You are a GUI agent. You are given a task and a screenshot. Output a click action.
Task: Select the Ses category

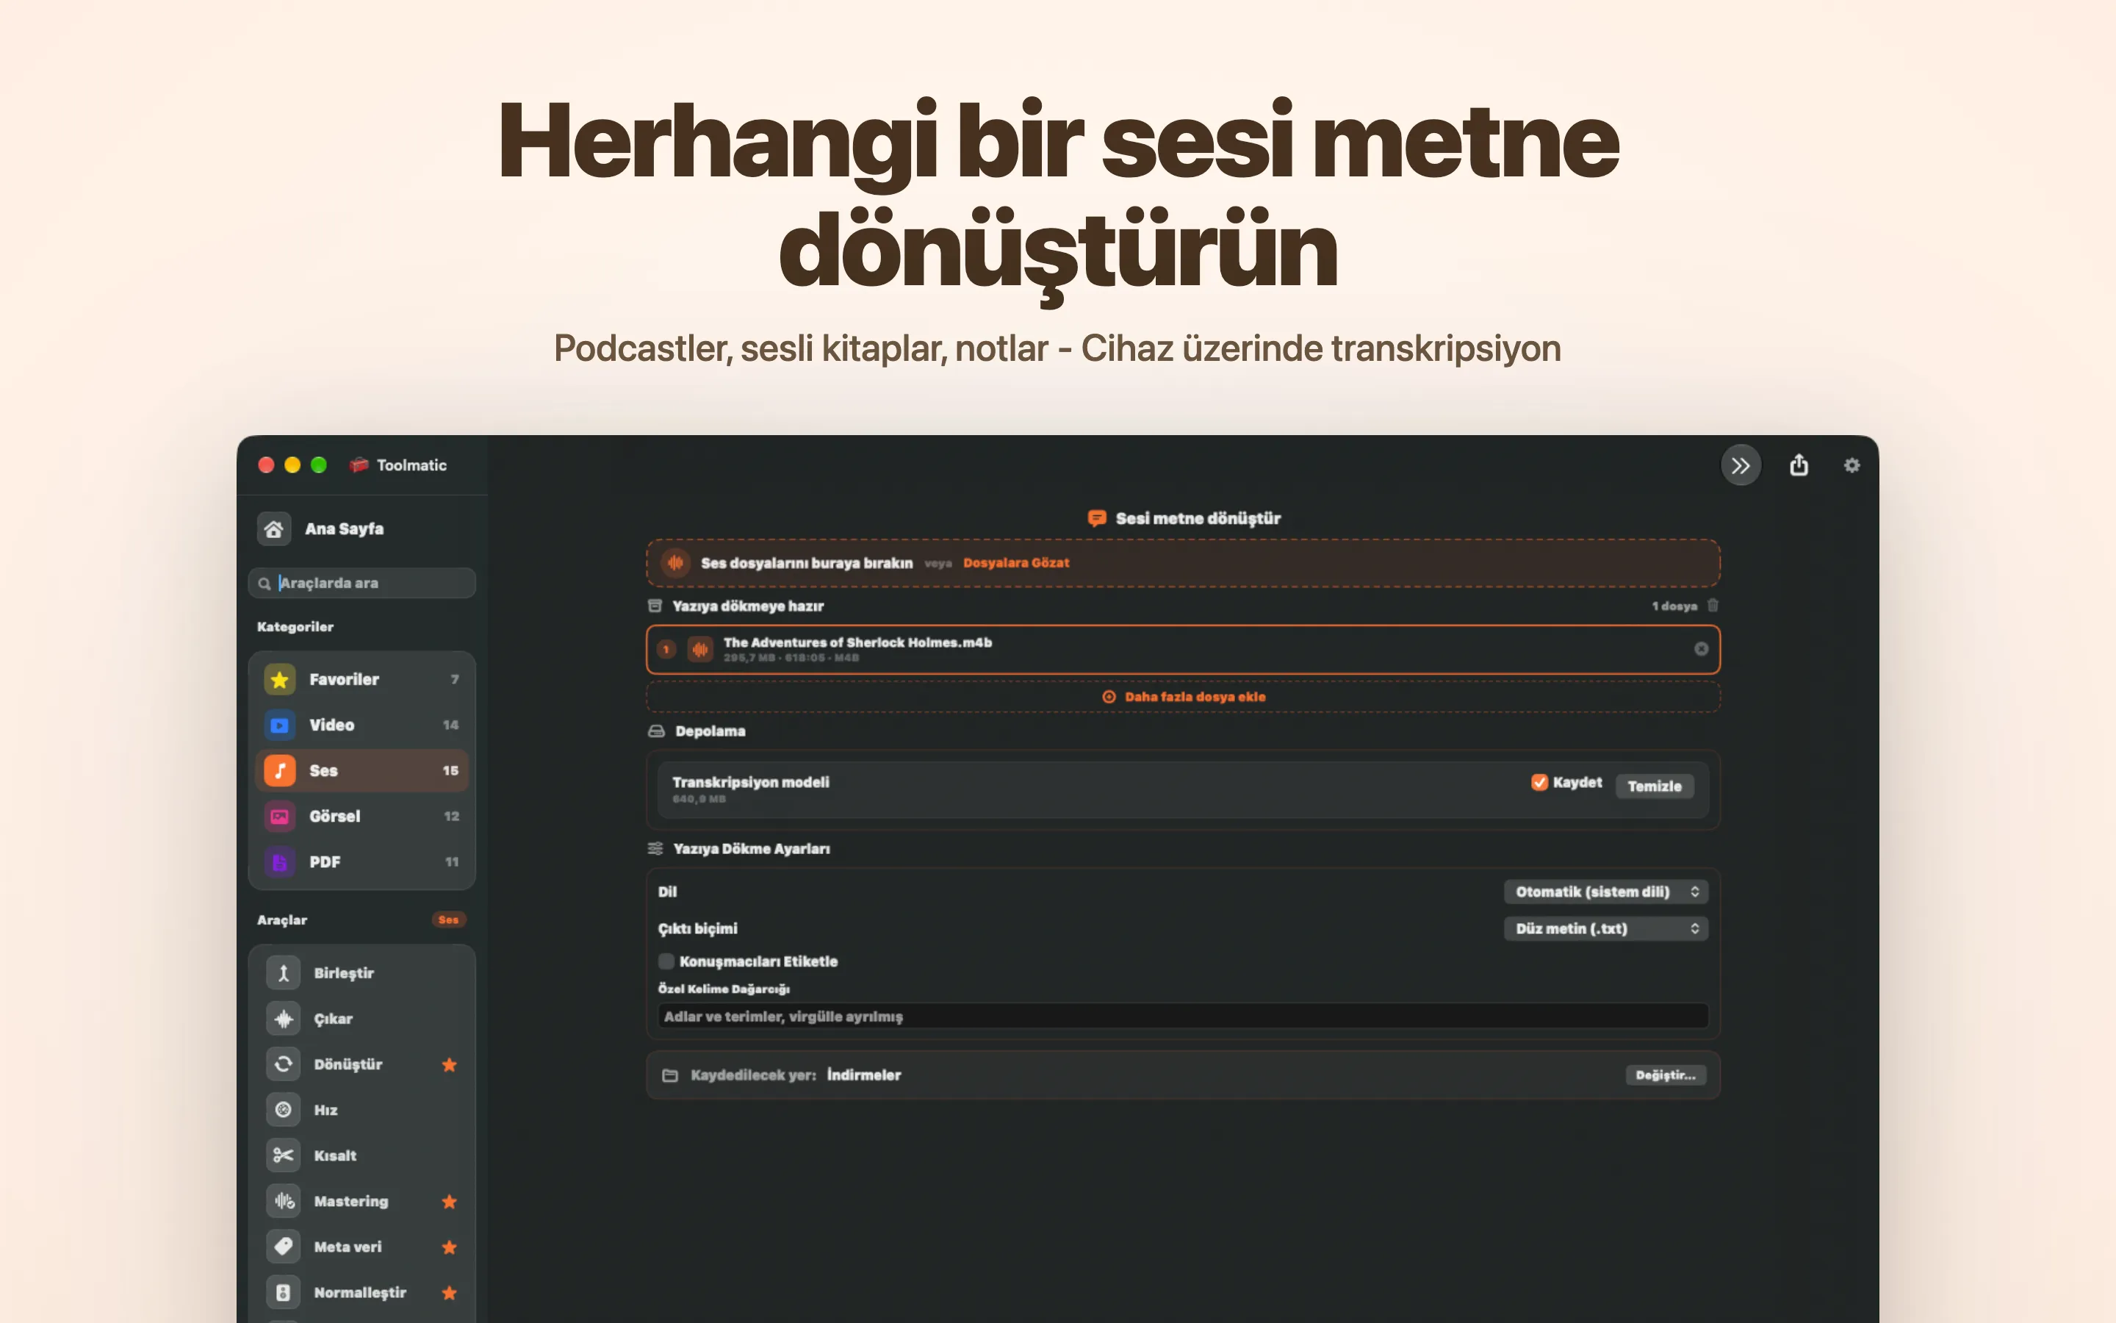tap(362, 770)
